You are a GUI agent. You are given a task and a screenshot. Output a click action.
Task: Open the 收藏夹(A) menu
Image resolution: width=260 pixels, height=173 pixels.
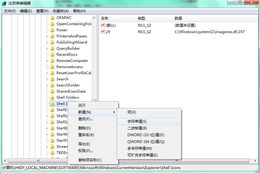(61, 11)
